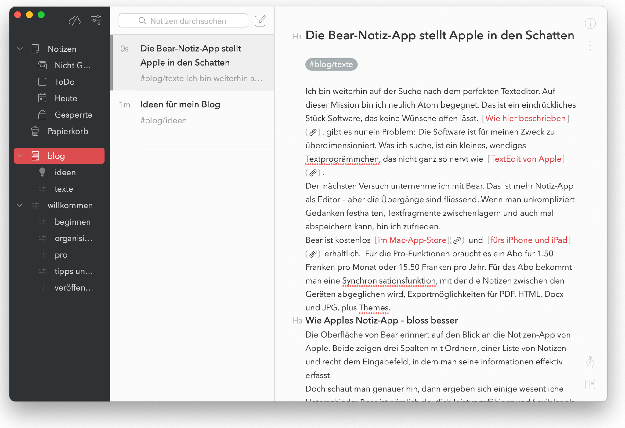Create a new note with compose icon
Viewport: 625px width, 428px height.
tap(260, 20)
